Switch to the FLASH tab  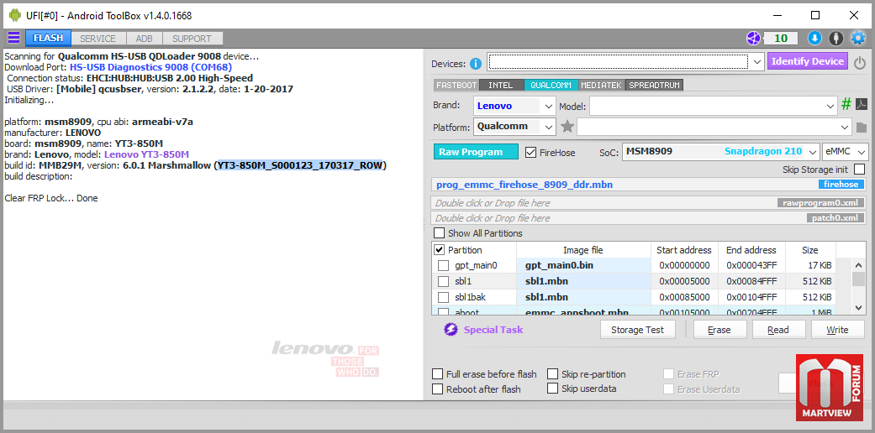tap(48, 39)
